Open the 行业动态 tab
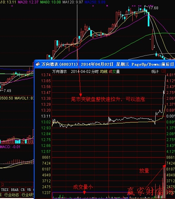175x199 pixels. click(x=11, y=195)
